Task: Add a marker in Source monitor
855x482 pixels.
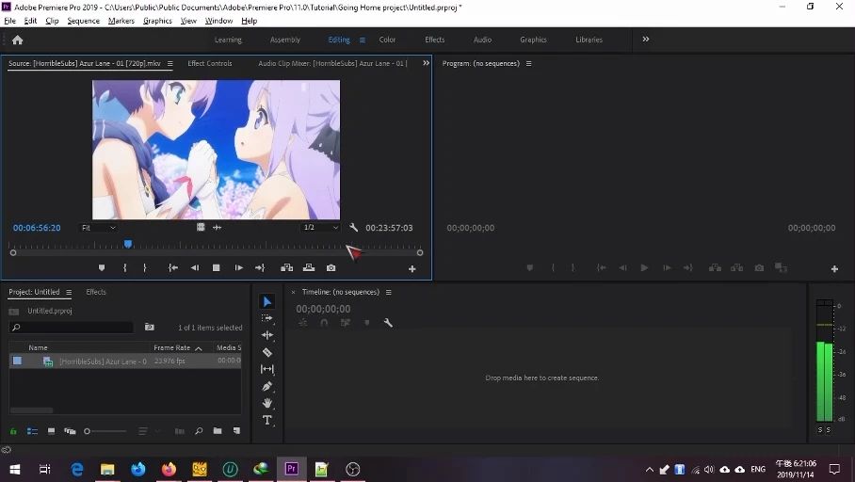Action: (102, 267)
